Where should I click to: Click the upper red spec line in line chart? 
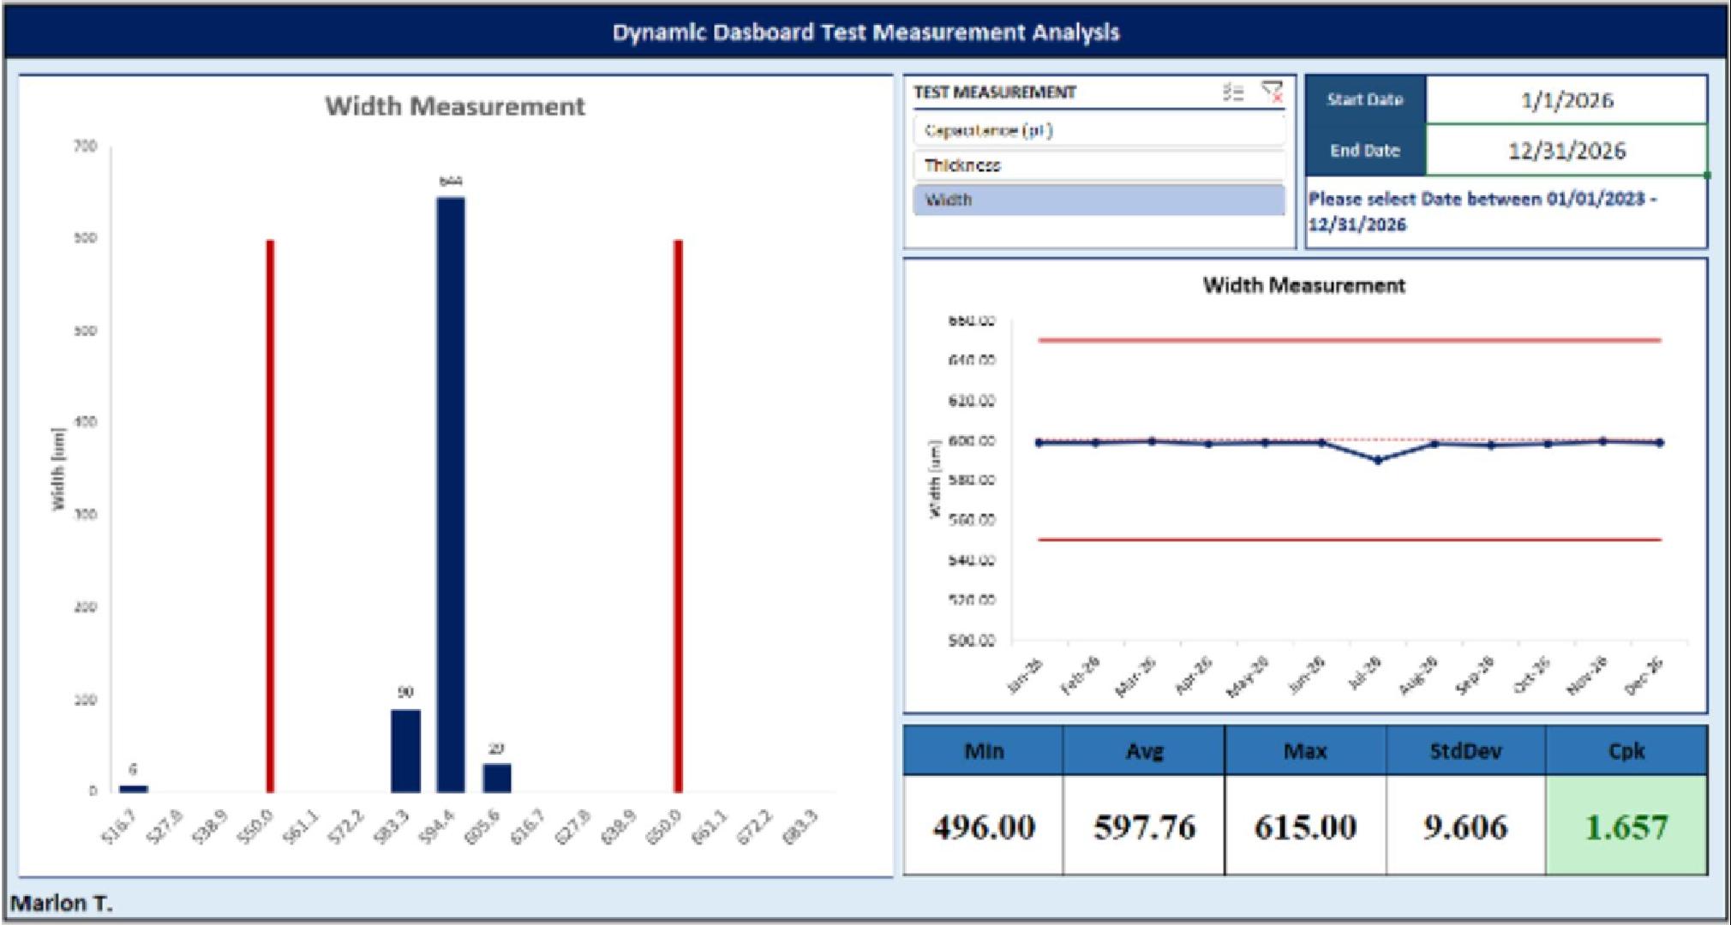coord(1350,340)
